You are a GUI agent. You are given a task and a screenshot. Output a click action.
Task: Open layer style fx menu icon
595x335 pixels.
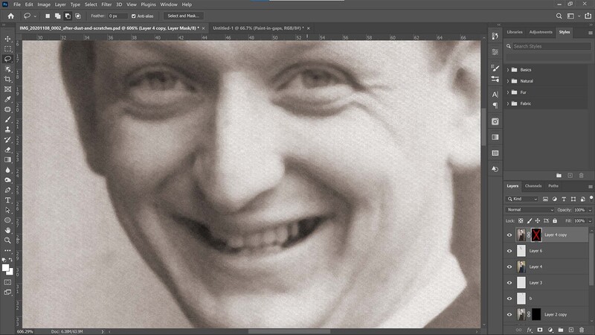pyautogui.click(x=530, y=330)
